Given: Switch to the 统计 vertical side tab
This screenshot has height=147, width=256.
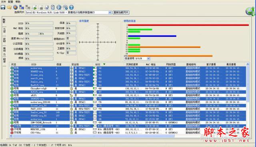Looking at the screenshot, I should [x=4, y=30].
